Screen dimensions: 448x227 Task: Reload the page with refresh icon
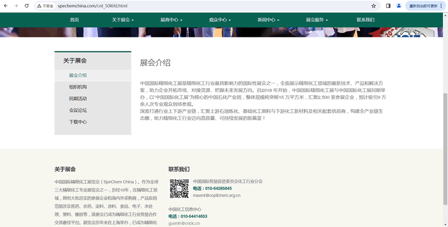[27, 6]
